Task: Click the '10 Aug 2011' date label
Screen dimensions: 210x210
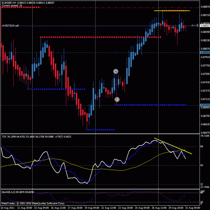Action: pos(8,208)
